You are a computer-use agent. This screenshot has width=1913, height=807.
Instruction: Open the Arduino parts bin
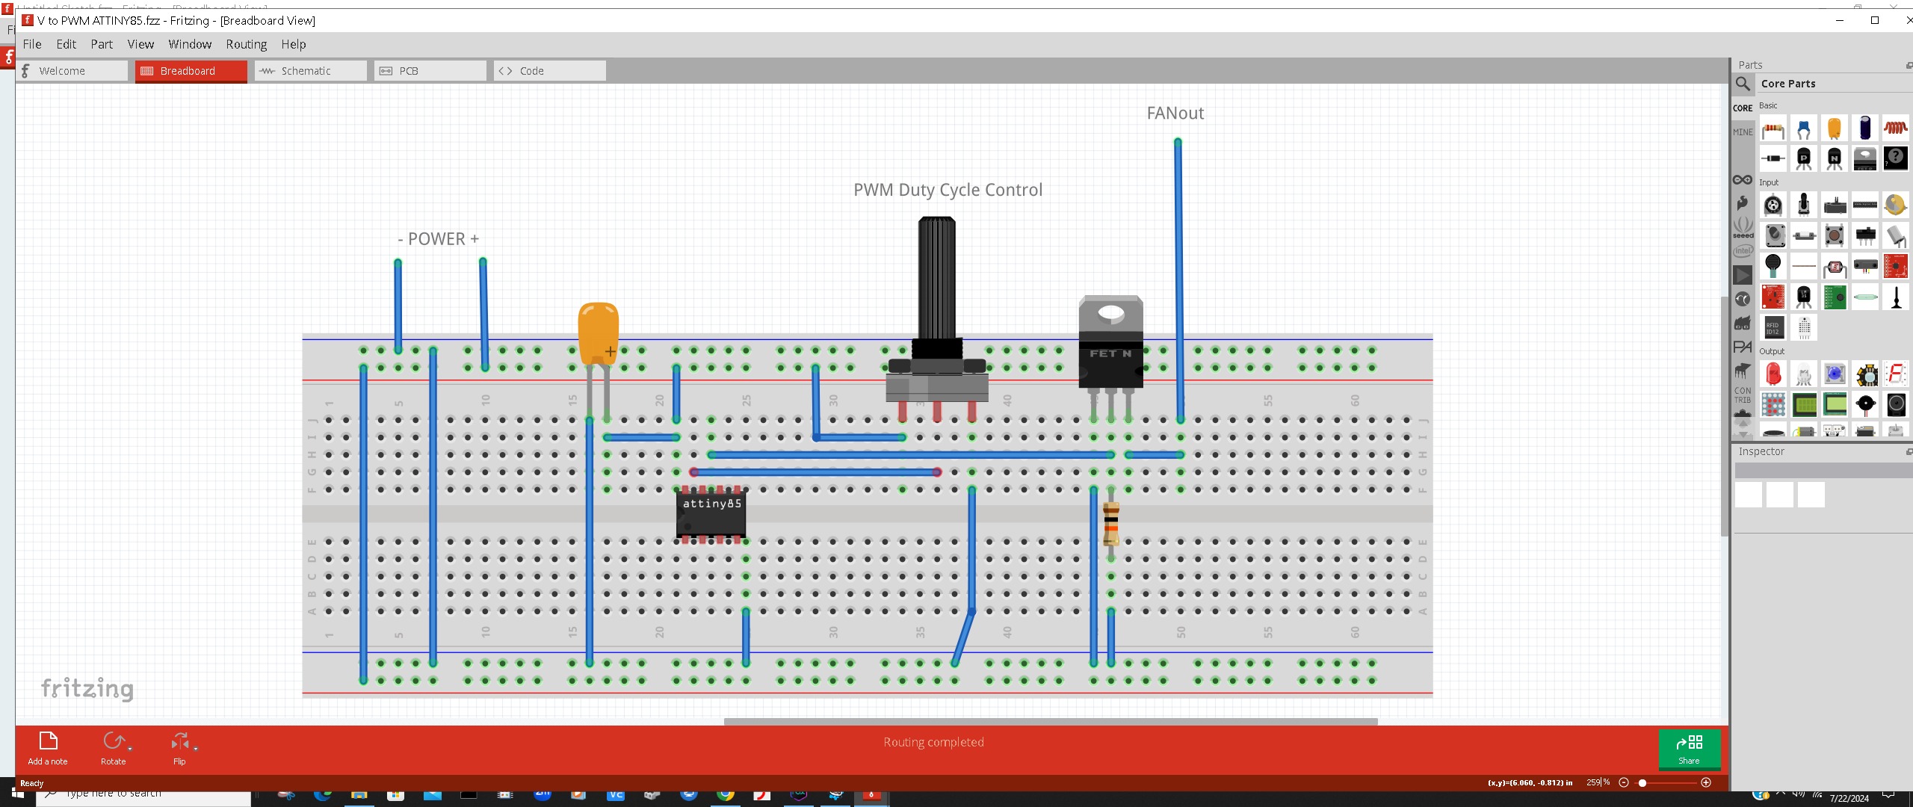point(1743,179)
